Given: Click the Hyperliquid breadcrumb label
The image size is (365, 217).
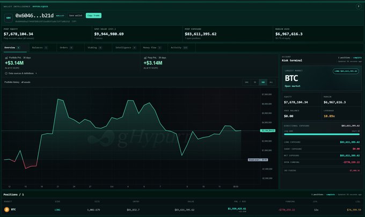Looking at the screenshot, I should pos(40,6).
